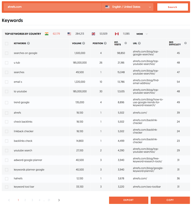Screen dimensions: 192x206
Task: Go to page 2 in pagination
Action: tap(25, 200)
